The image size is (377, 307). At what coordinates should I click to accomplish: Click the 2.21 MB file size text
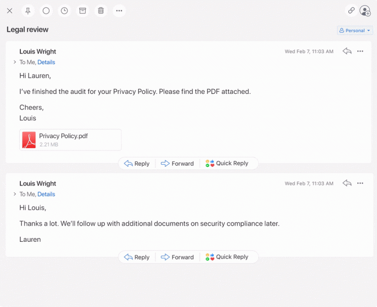pos(49,144)
